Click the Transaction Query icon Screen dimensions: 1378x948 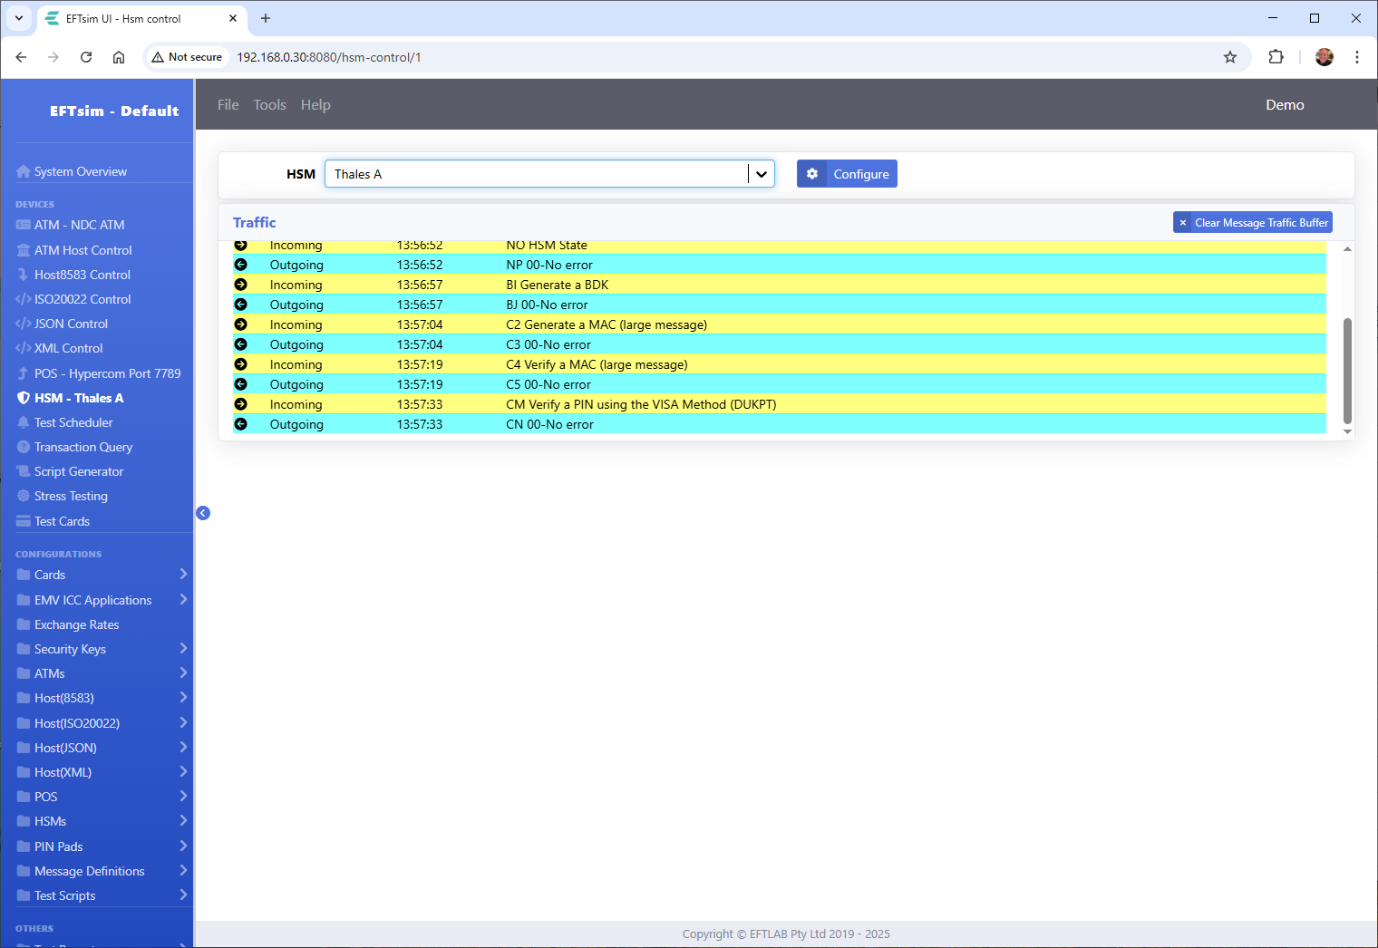(x=24, y=447)
